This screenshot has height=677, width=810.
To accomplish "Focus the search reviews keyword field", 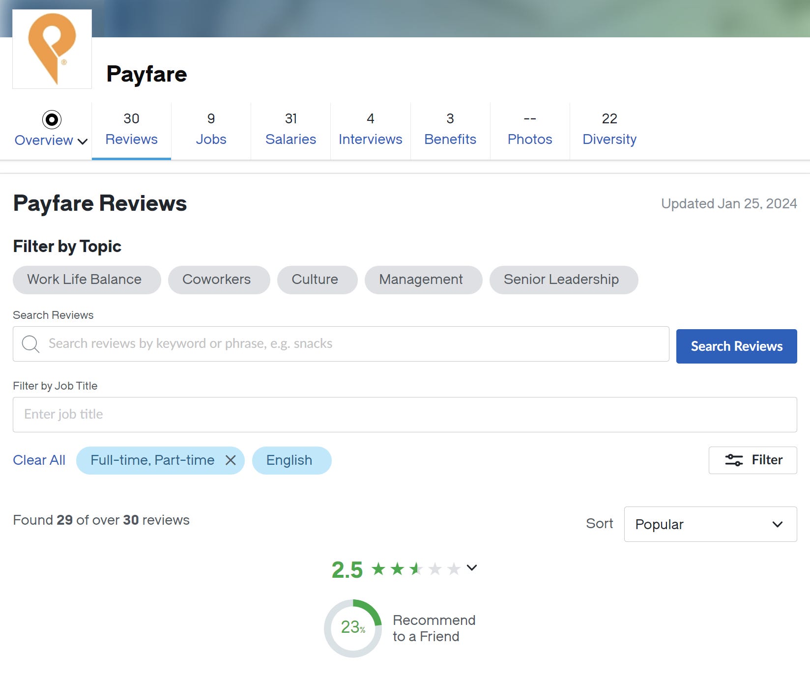I will (x=341, y=344).
